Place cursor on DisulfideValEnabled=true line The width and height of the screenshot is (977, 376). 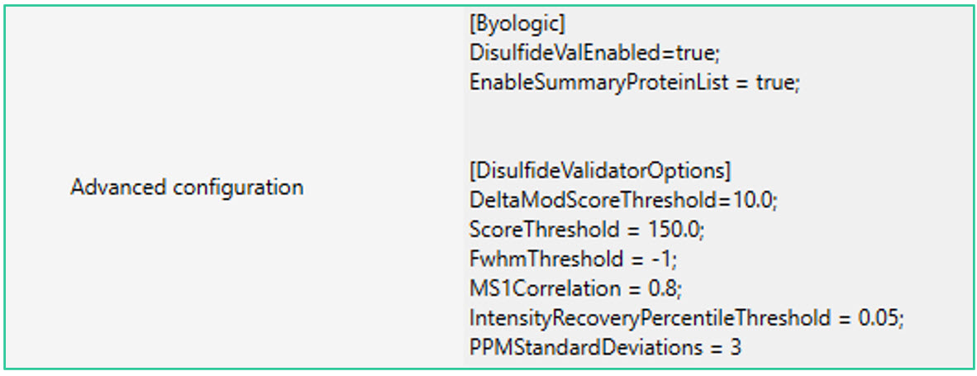[594, 54]
